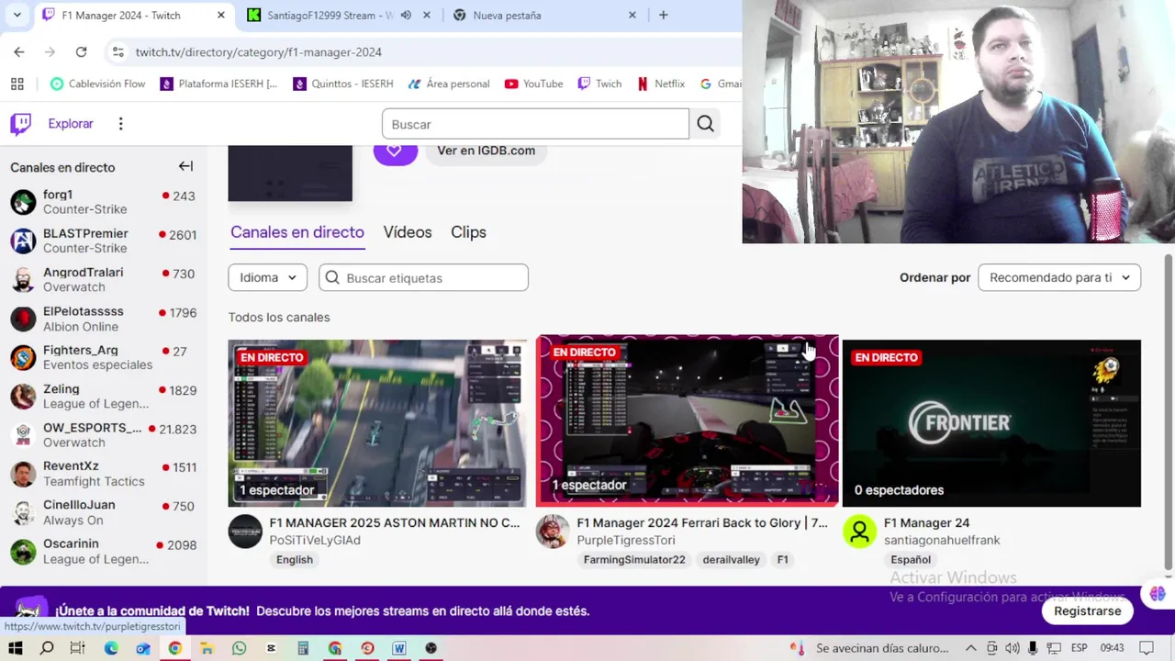Screen dimensions: 1175x661
Task: Open Netflix bookmark
Action: (661, 84)
